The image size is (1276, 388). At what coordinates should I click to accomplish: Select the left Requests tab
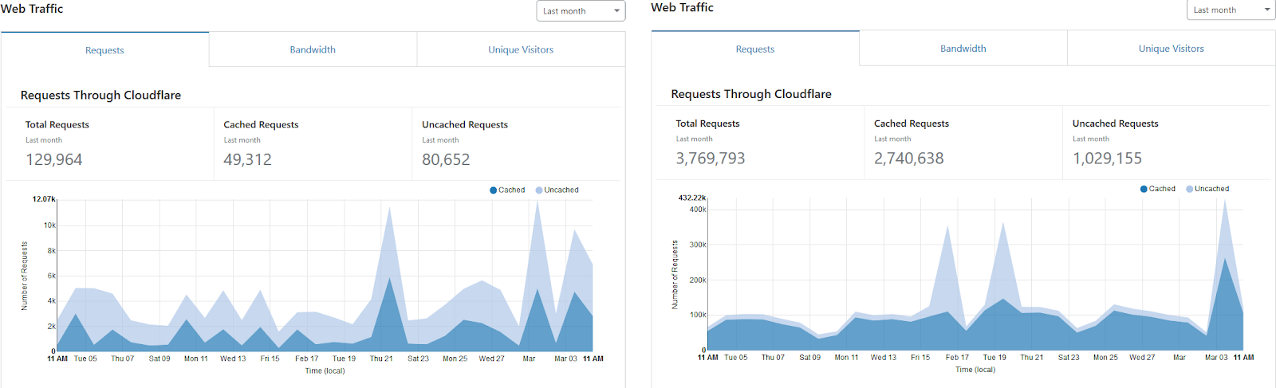point(104,50)
